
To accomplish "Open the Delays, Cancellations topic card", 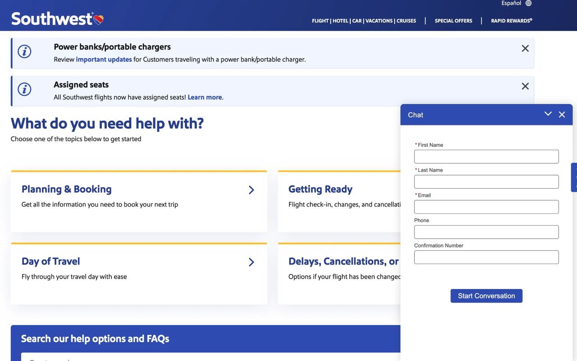I will 339,274.
